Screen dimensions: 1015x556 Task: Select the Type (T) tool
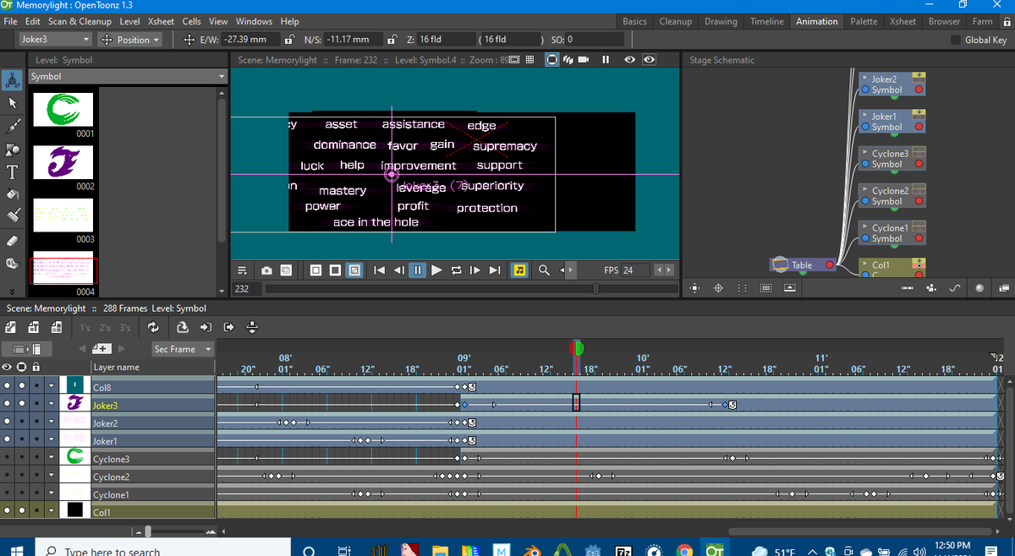[12, 172]
